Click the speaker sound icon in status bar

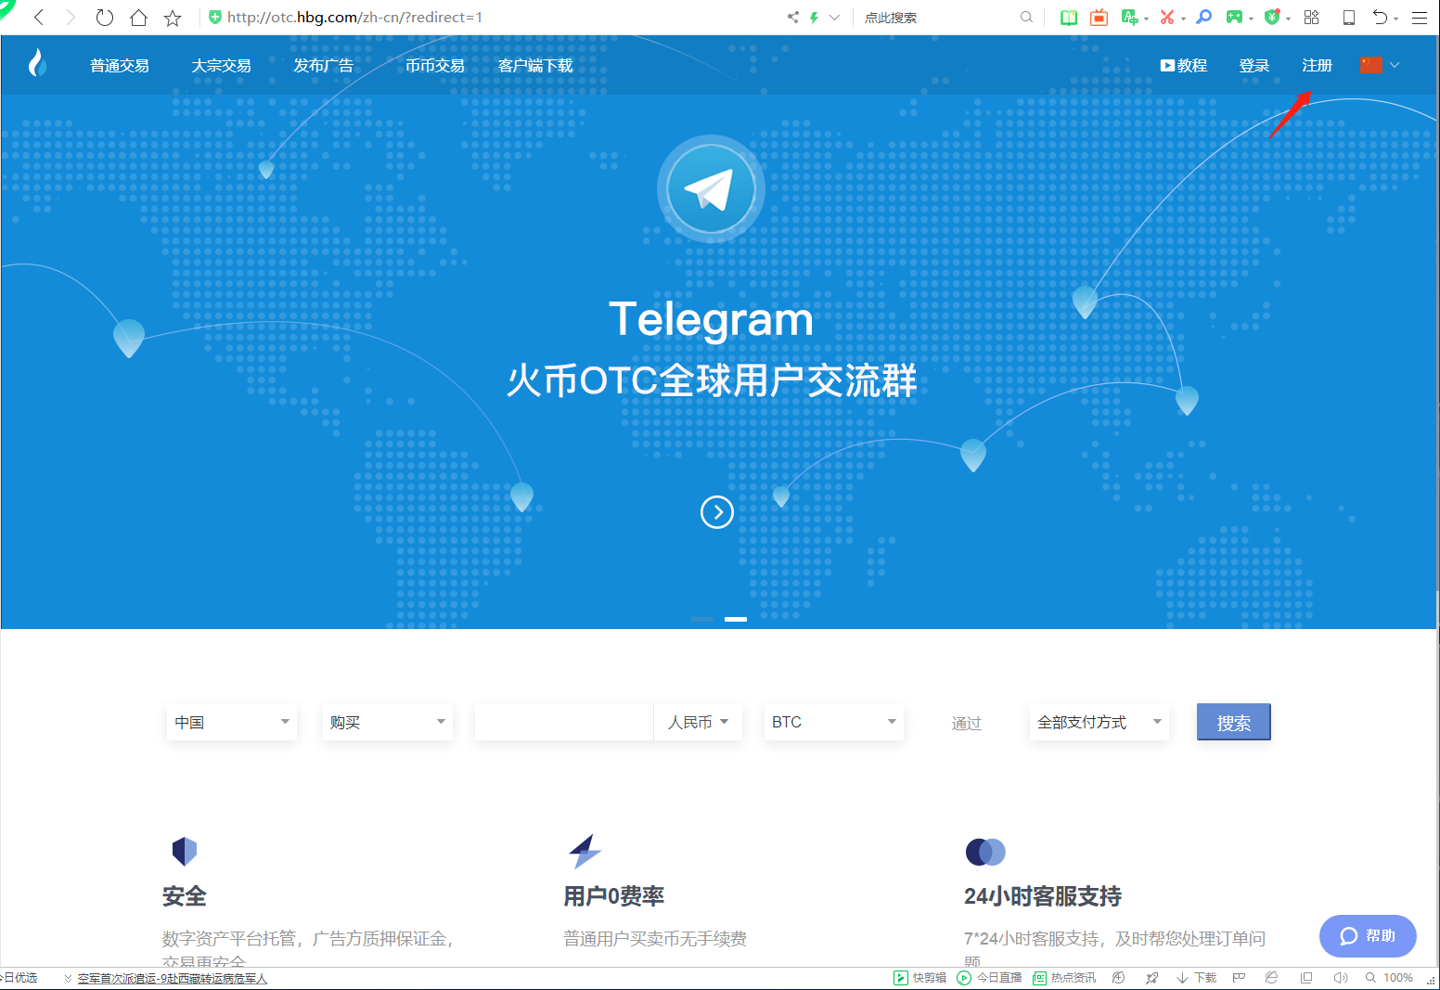[x=1341, y=978]
